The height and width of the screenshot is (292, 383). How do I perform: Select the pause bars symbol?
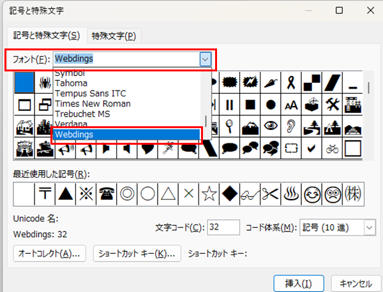pyautogui.click(x=229, y=105)
